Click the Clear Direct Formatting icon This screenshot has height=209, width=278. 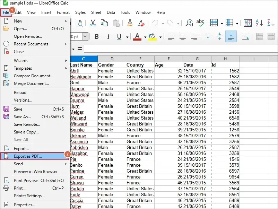click(141, 23)
